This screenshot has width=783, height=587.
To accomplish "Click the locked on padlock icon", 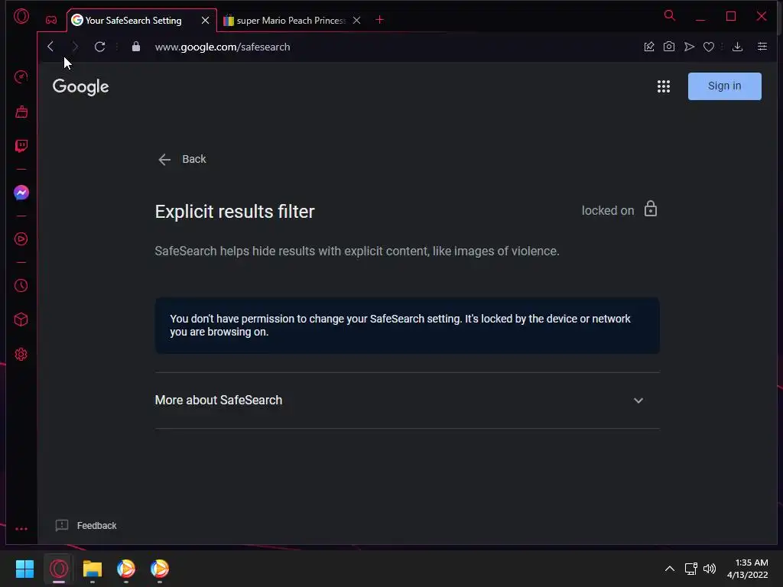I will pyautogui.click(x=651, y=209).
